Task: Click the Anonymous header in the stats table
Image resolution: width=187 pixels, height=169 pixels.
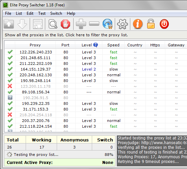Action: tap(75, 140)
